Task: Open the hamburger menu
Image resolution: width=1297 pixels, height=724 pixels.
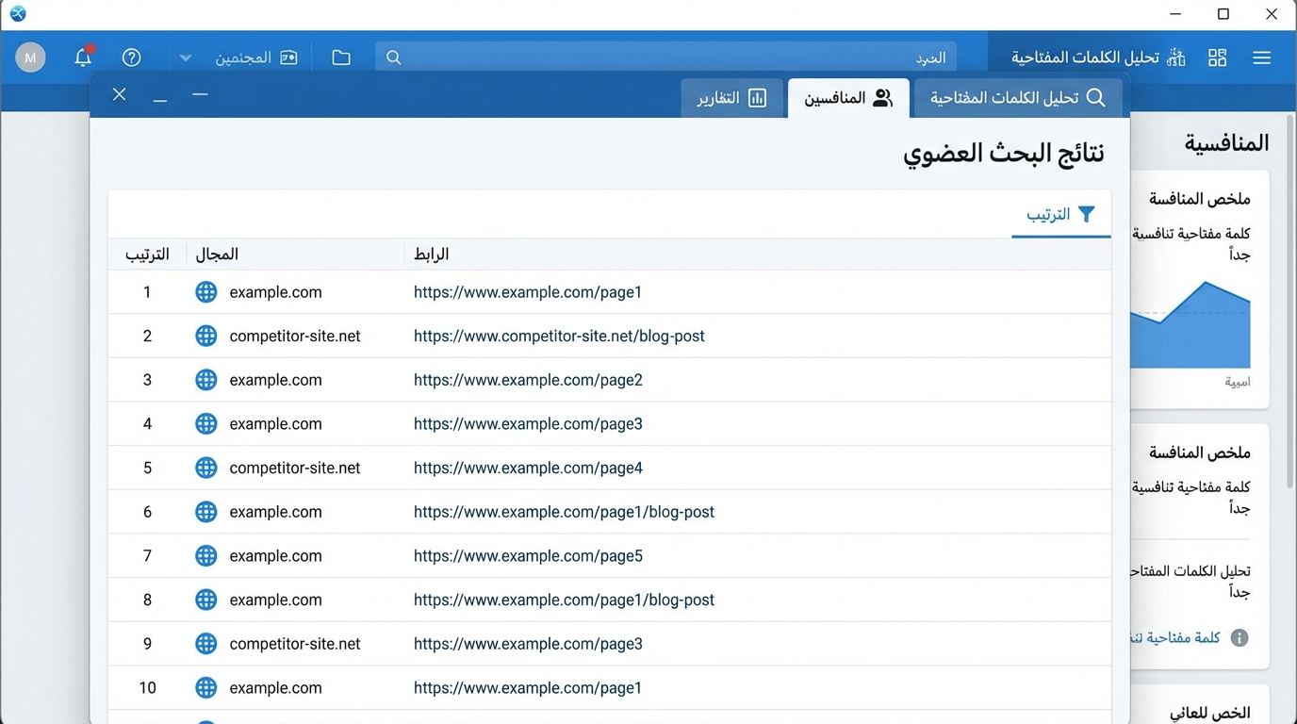Action: coord(1262,58)
